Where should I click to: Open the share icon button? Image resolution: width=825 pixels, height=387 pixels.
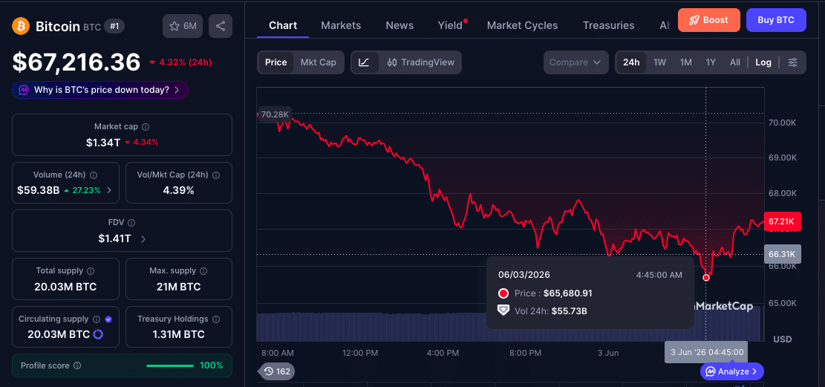pyautogui.click(x=221, y=26)
